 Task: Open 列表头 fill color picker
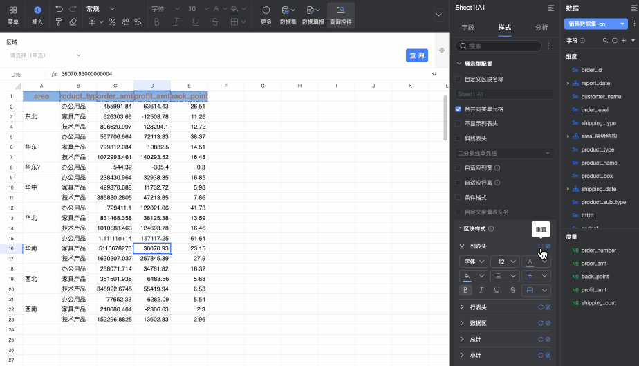click(x=474, y=276)
